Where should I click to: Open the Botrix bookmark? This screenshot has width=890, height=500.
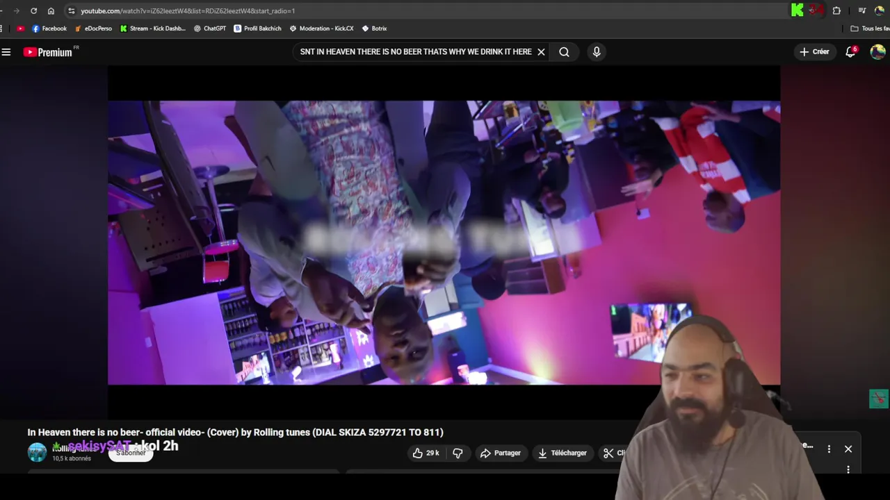click(374, 28)
